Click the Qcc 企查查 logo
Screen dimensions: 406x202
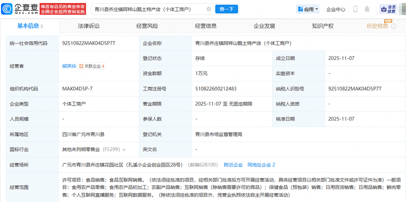point(20,9)
